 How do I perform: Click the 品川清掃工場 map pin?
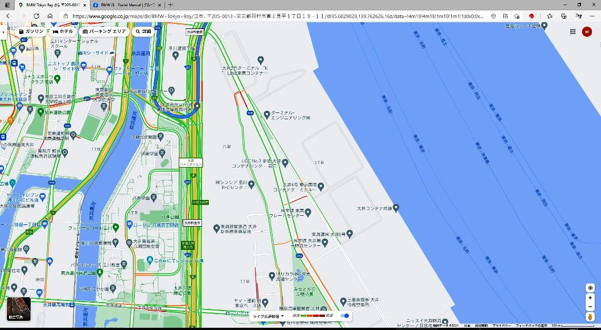click(x=175, y=56)
